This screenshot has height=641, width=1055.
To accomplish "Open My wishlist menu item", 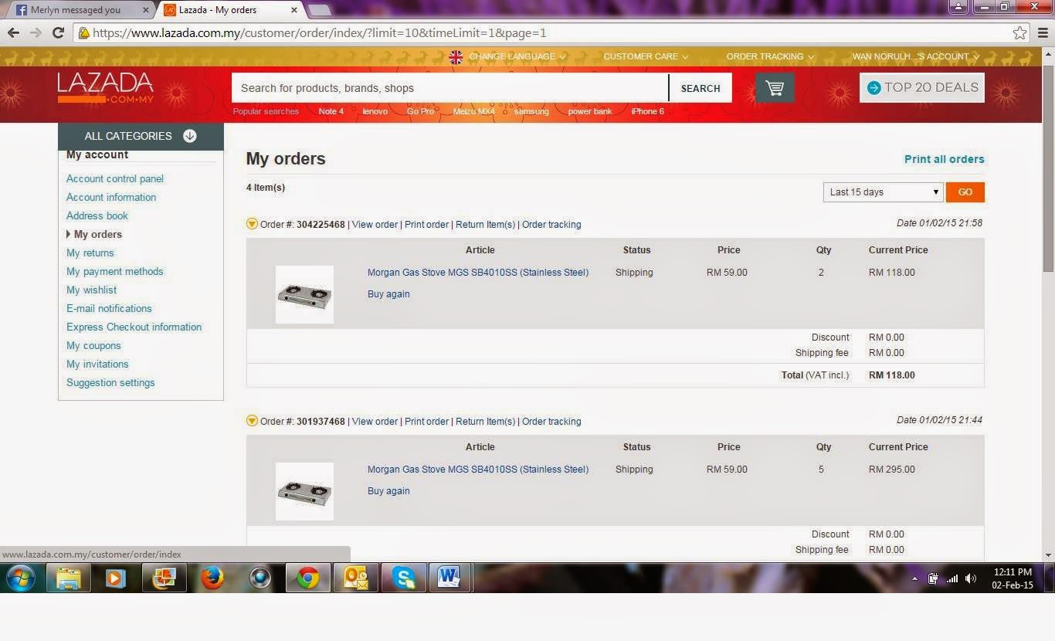I will [92, 290].
